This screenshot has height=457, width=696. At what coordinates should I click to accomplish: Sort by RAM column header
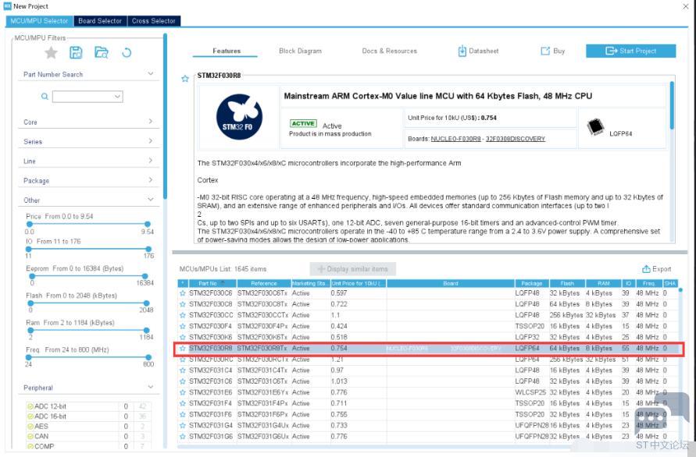point(604,283)
